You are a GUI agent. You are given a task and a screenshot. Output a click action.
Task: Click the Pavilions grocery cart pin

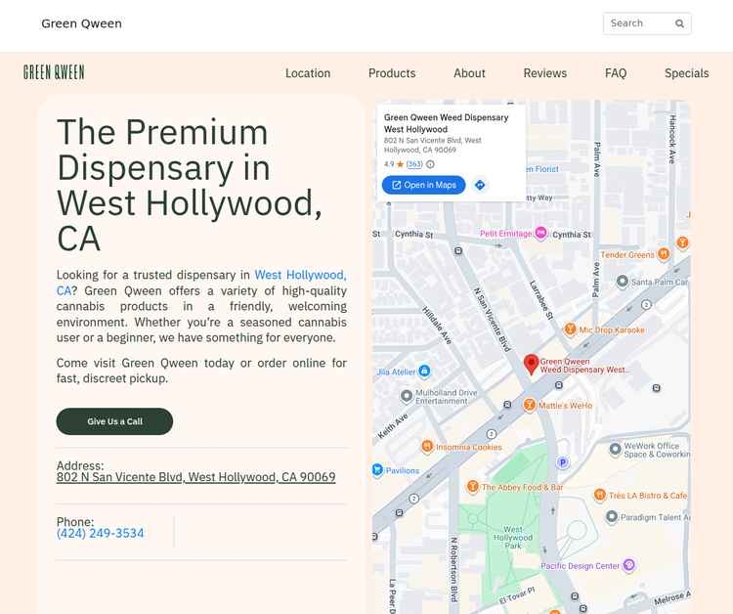pos(377,469)
